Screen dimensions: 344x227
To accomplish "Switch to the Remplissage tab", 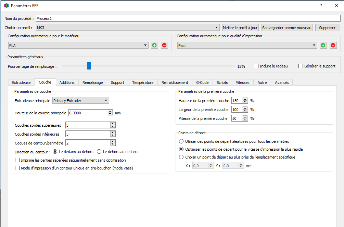I will pyautogui.click(x=92, y=83).
